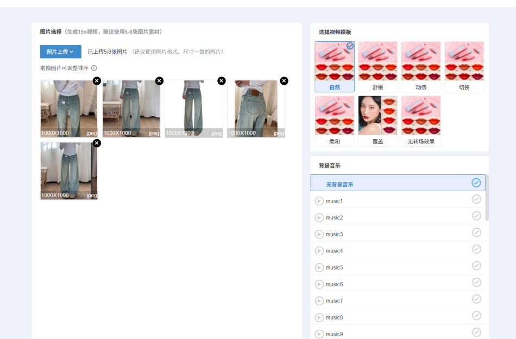This screenshot has height=339, width=516.
Task: Play preview of music9
Action: coord(319,334)
